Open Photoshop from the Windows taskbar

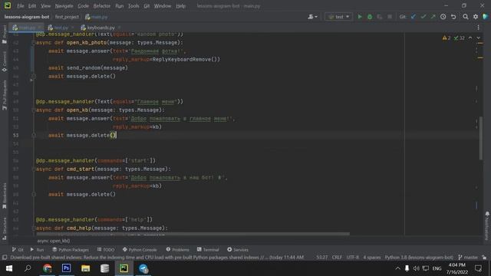(67, 268)
